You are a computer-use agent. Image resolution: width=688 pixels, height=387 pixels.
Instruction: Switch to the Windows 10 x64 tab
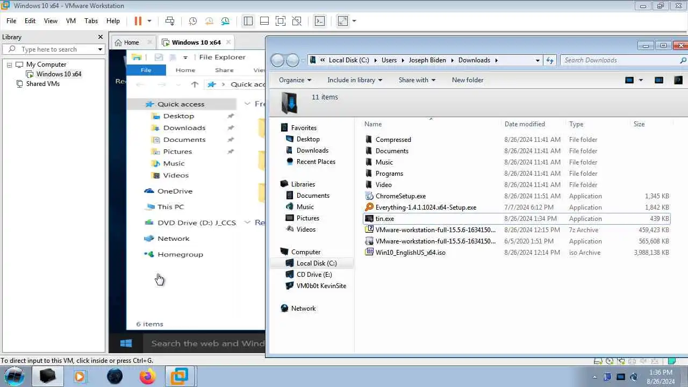tap(196, 42)
